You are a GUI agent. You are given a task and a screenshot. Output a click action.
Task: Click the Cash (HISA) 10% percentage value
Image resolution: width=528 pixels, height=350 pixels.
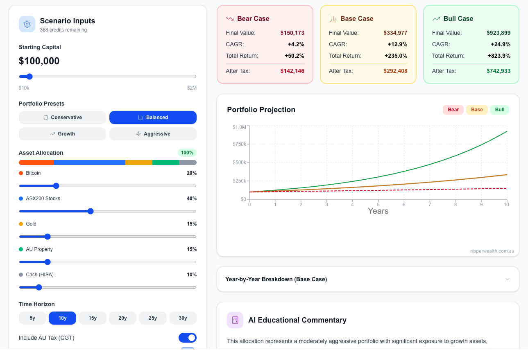pos(192,275)
